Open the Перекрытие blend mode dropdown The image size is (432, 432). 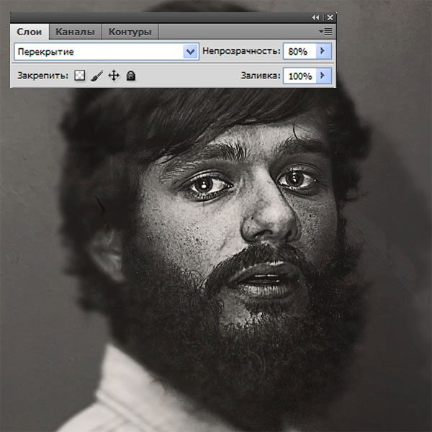[107, 52]
